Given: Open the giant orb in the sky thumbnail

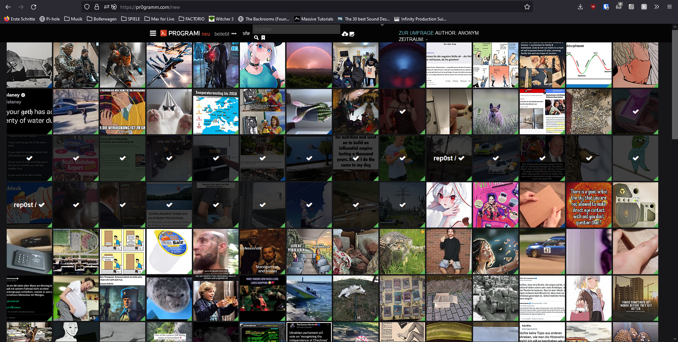Looking at the screenshot, I should [589, 205].
